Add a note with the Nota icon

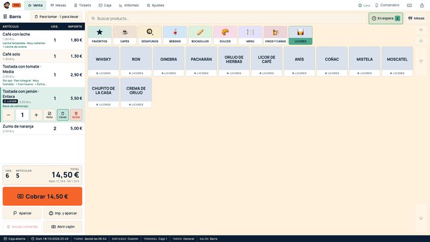50,115
